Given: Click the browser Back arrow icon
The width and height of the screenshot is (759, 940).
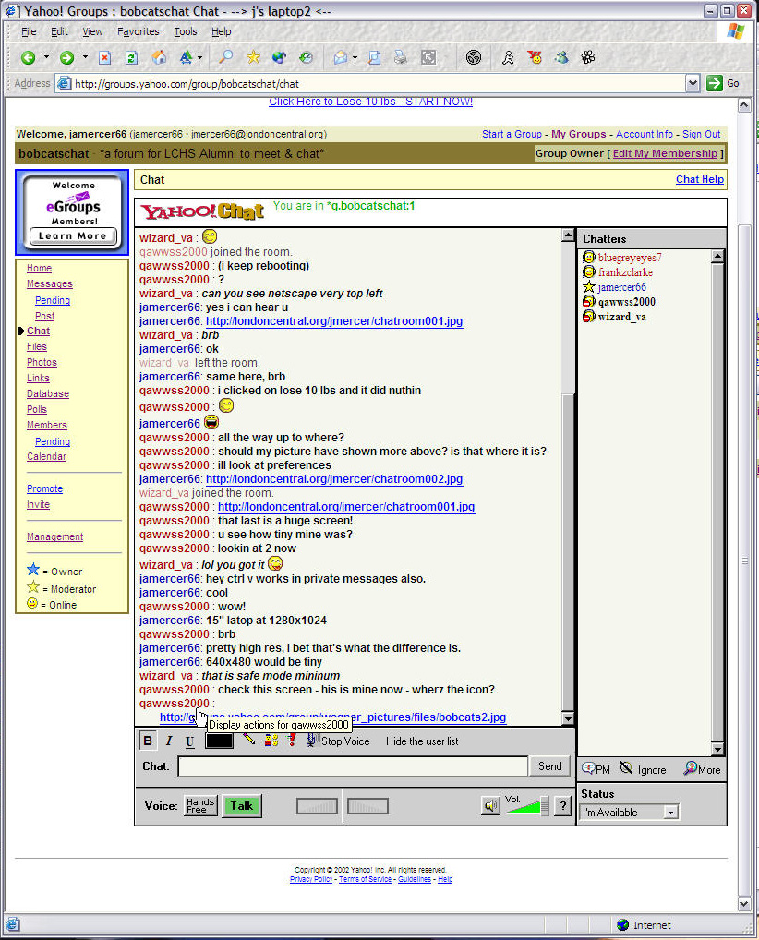Looking at the screenshot, I should pyautogui.click(x=28, y=57).
